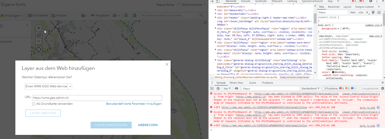385x139 pixels.
Task: Open the search locator dropdown arrow
Action: pos(144,15)
